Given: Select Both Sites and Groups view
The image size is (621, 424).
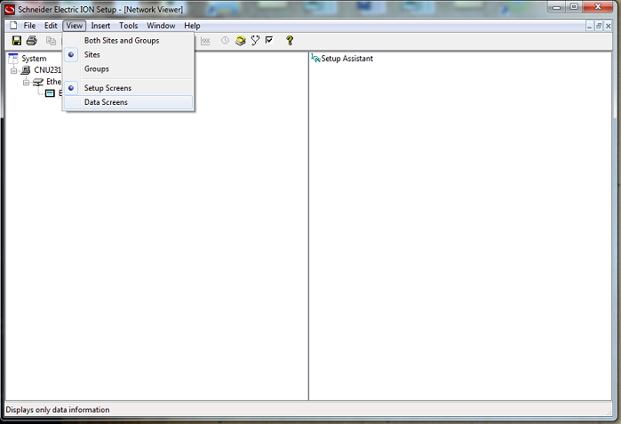Looking at the screenshot, I should (x=128, y=40).
